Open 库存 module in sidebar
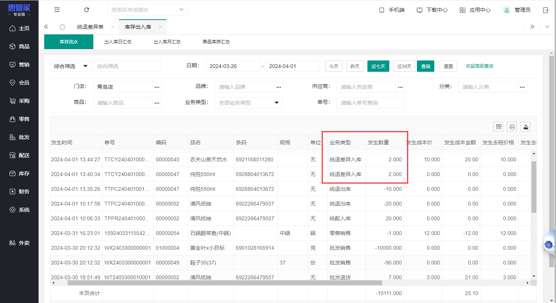556x303 pixels. pyautogui.click(x=19, y=173)
